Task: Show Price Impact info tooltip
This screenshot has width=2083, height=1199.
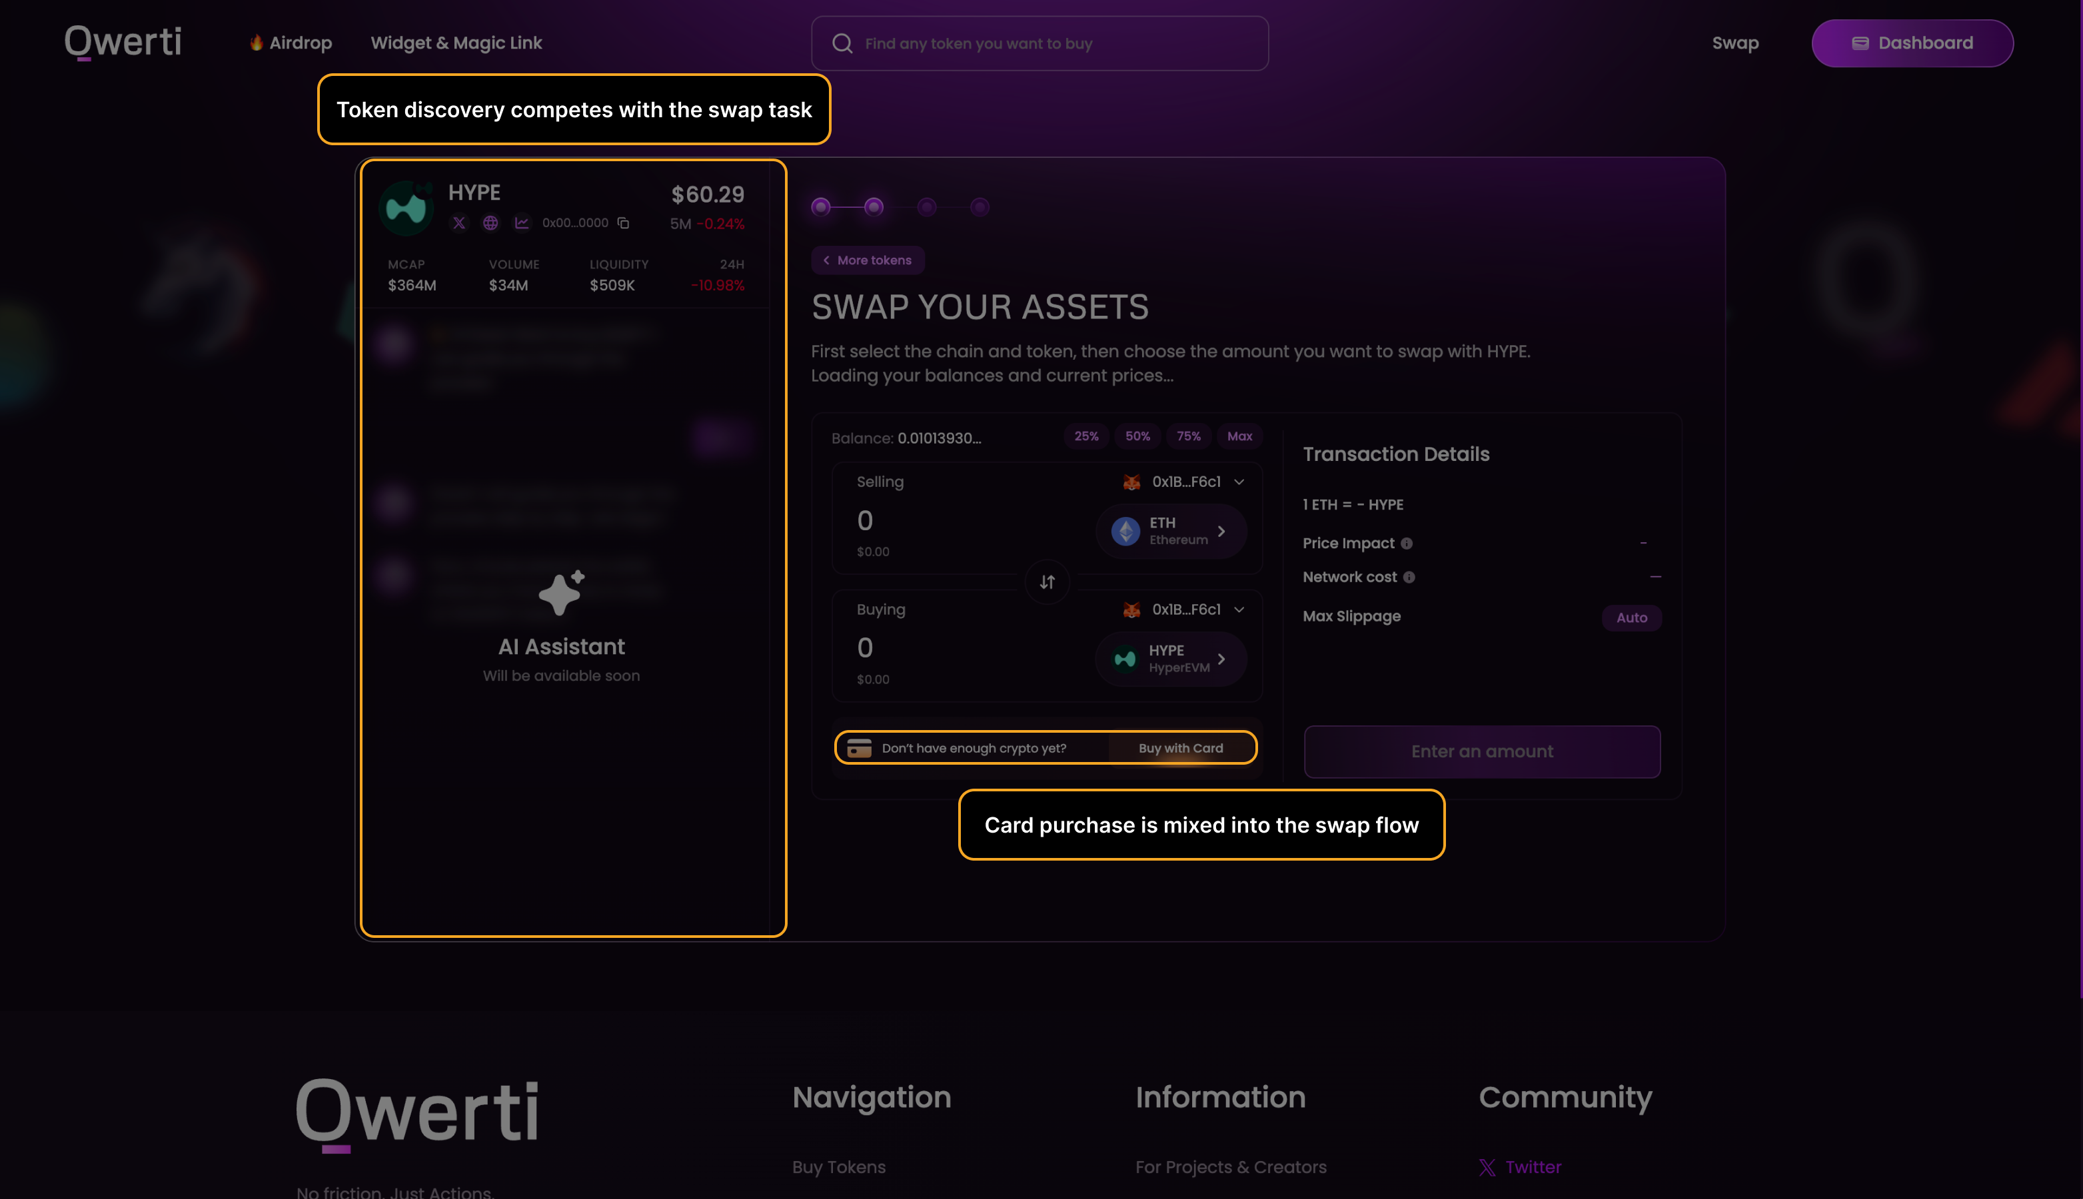Action: click(x=1407, y=544)
